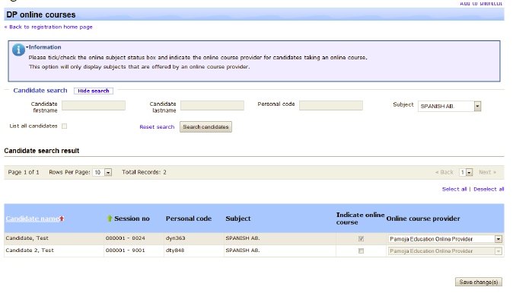Click the blue information icon
This screenshot has width=516, height=297.
tap(18, 50)
